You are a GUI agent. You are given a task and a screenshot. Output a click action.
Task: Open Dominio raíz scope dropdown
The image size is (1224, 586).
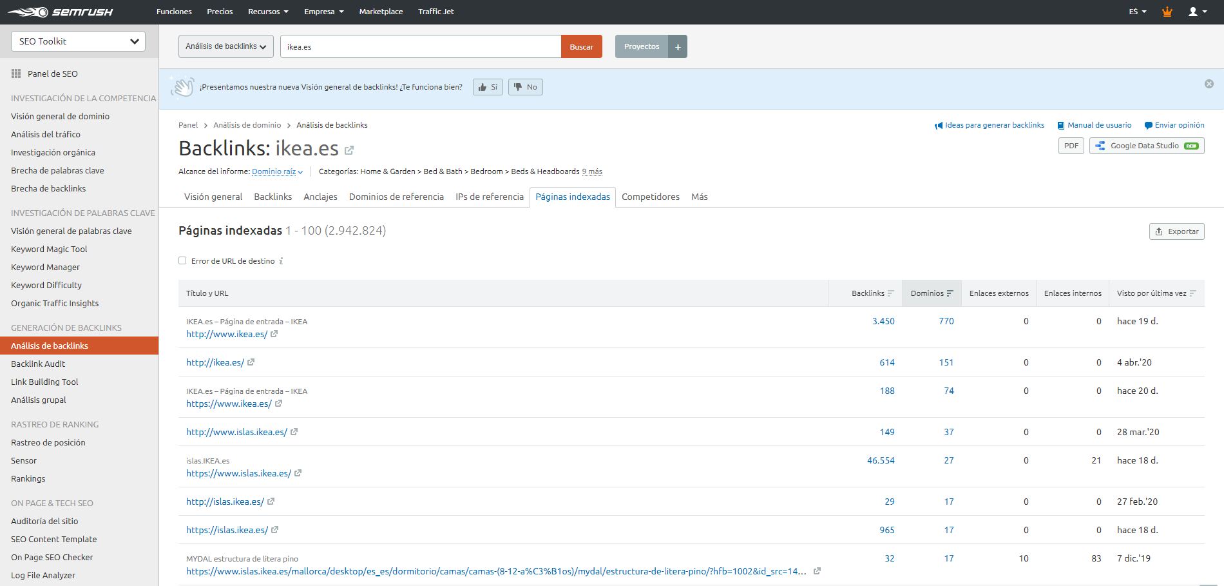coord(277,171)
